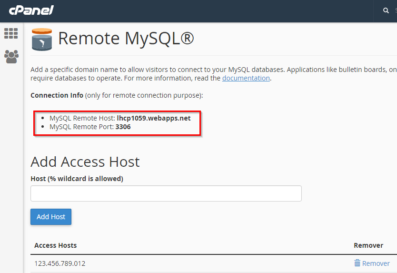Click the Add Access Host heading
Viewport: 397px width, 273px height.
[85, 162]
